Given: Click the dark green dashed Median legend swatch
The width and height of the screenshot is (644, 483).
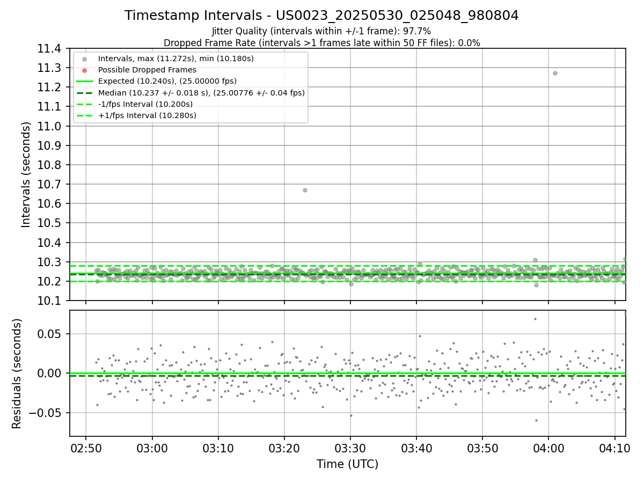Looking at the screenshot, I should 84,92.
